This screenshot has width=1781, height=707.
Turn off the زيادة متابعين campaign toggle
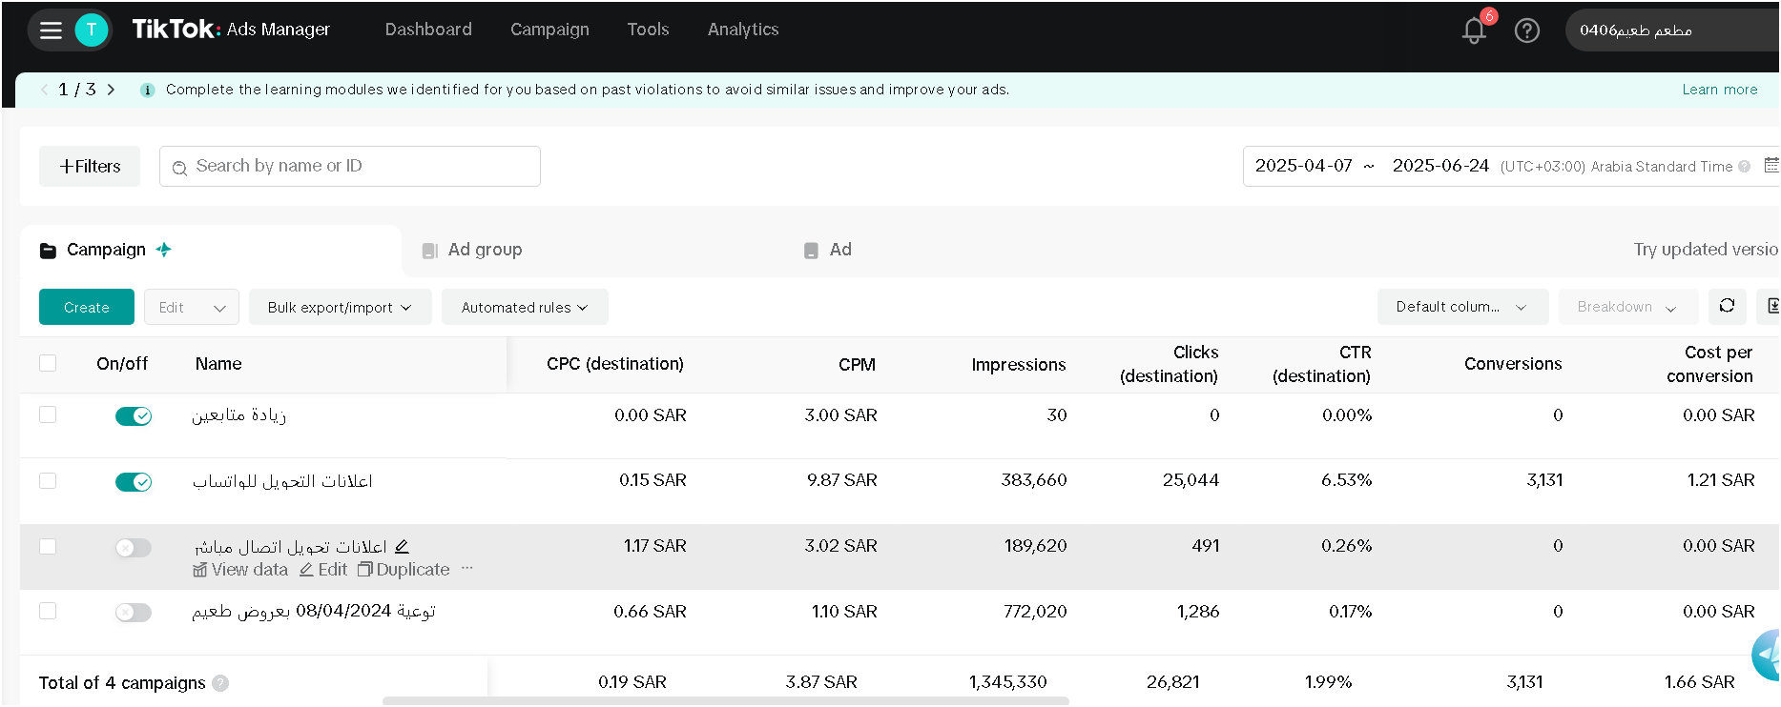(134, 416)
